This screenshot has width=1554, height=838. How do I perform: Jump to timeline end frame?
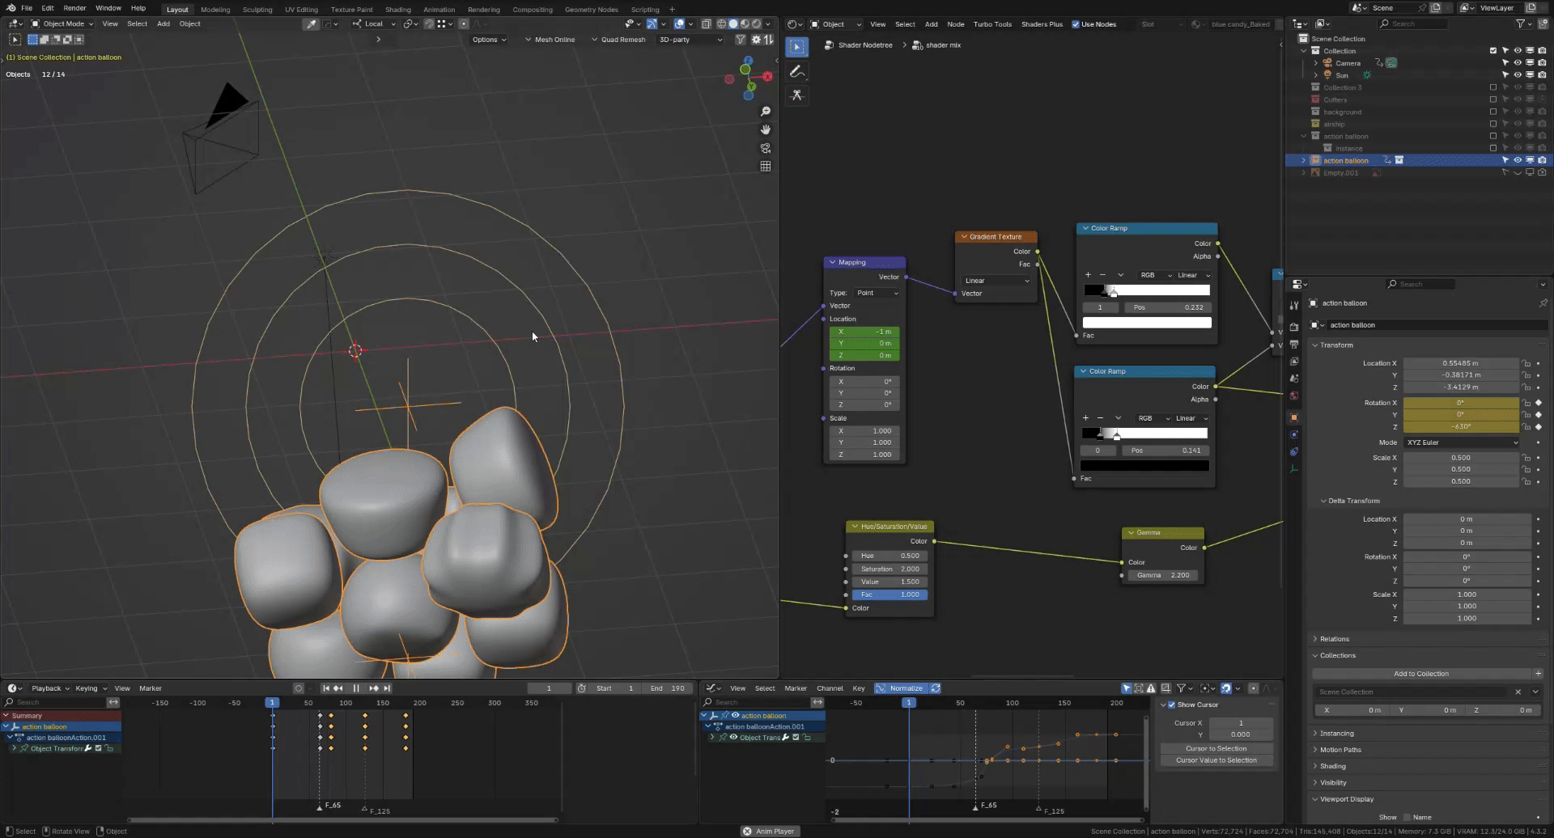[x=387, y=688]
